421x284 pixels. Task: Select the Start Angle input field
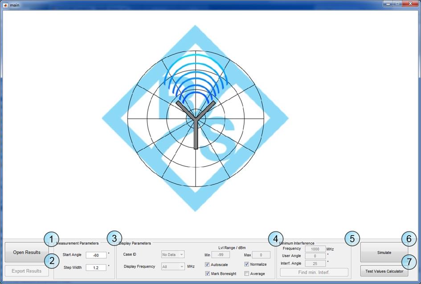click(x=96, y=255)
